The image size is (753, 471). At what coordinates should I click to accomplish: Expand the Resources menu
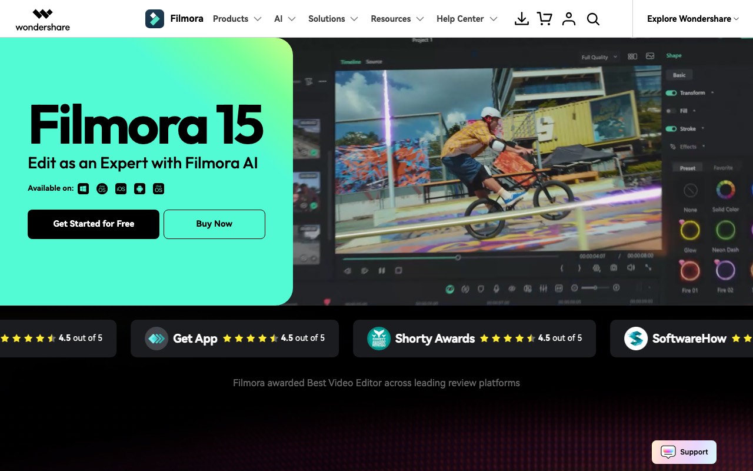click(397, 19)
